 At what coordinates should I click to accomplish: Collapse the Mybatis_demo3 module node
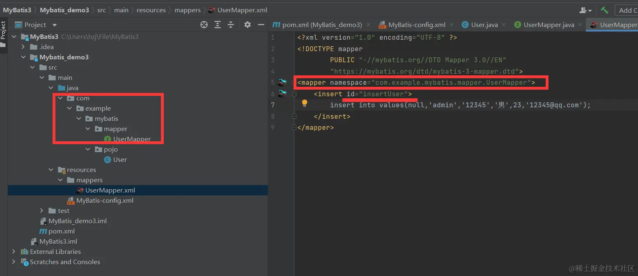click(23, 57)
